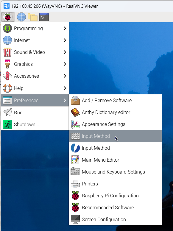Click the blue swirl Input Method icon
Image resolution: width=173 pixels, height=231 pixels.
75,148
